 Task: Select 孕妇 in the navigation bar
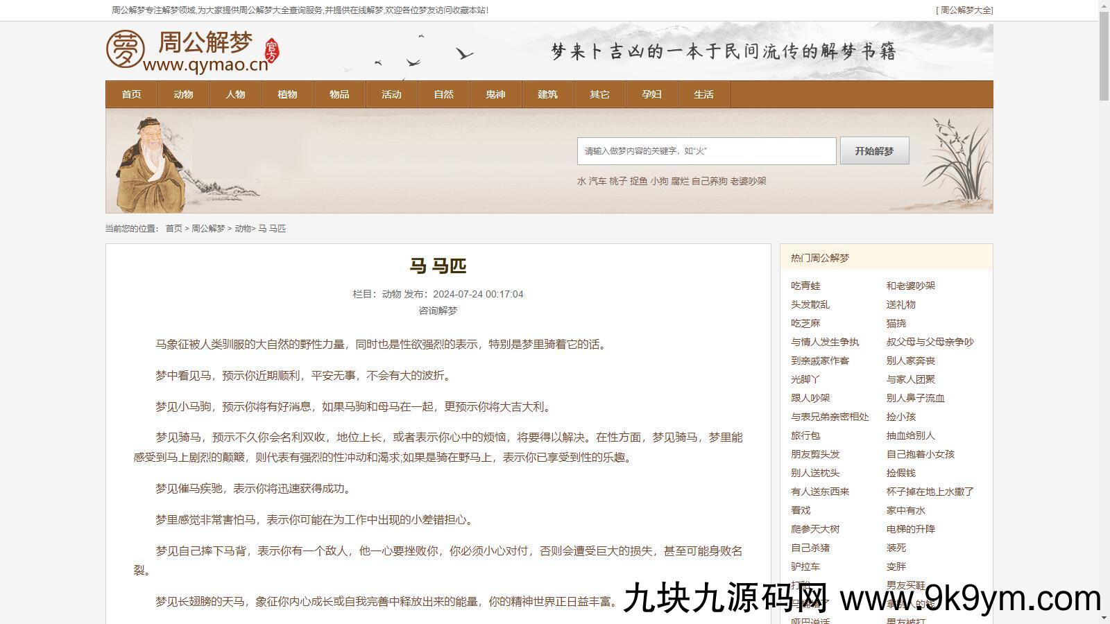pos(651,94)
